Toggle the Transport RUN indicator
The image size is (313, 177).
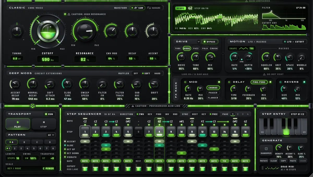pos(49,114)
